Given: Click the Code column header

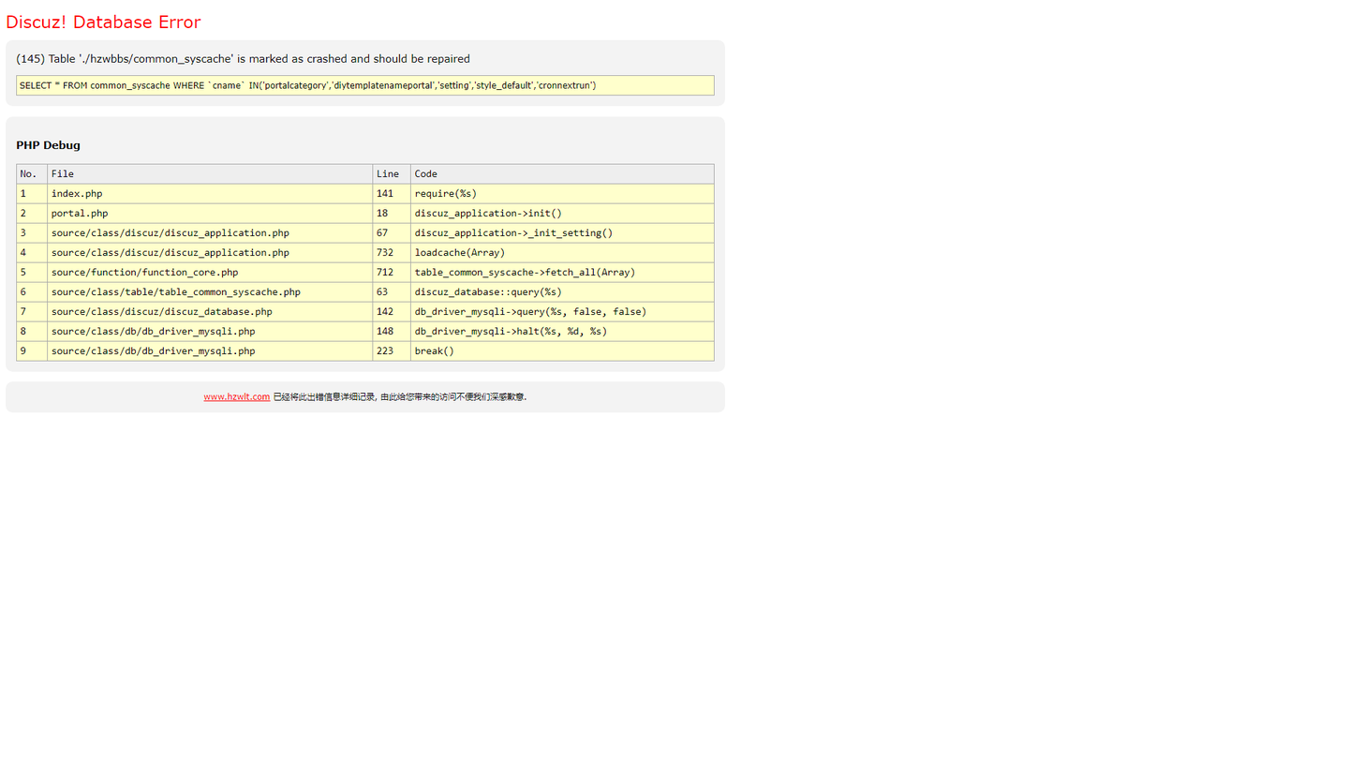Looking at the screenshot, I should (x=562, y=174).
